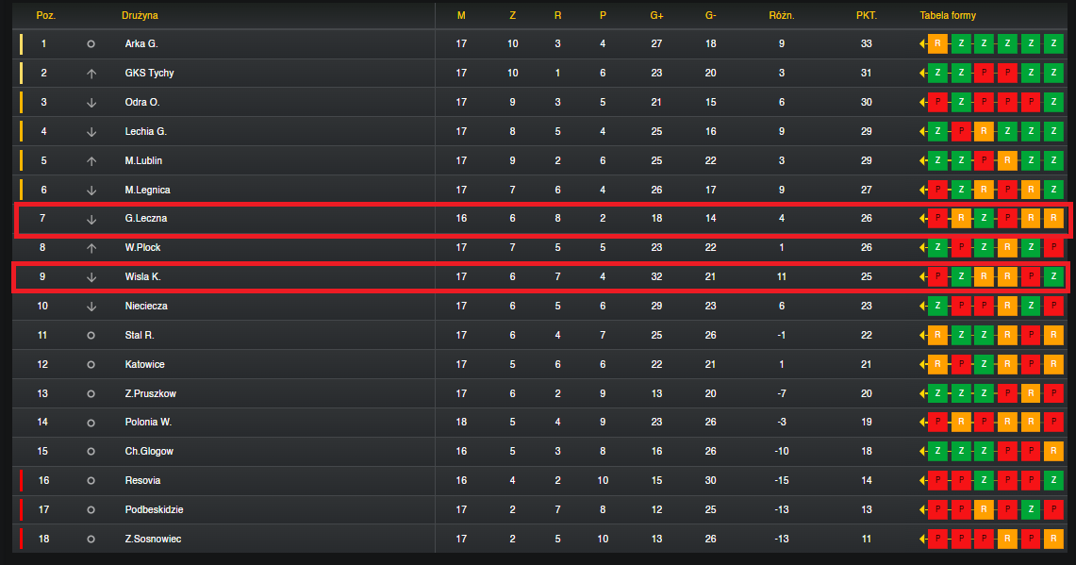Viewport: 1076px width, 565px height.
Task: Click Arka G. unchanged-position circle icon
Action: [91, 44]
